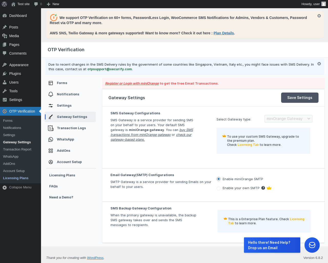This screenshot has height=263, width=328.
Task: Open the FAQs tab
Action: tap(53, 186)
